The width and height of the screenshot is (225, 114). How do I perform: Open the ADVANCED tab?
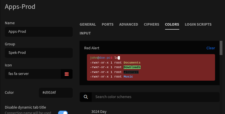[129, 25]
